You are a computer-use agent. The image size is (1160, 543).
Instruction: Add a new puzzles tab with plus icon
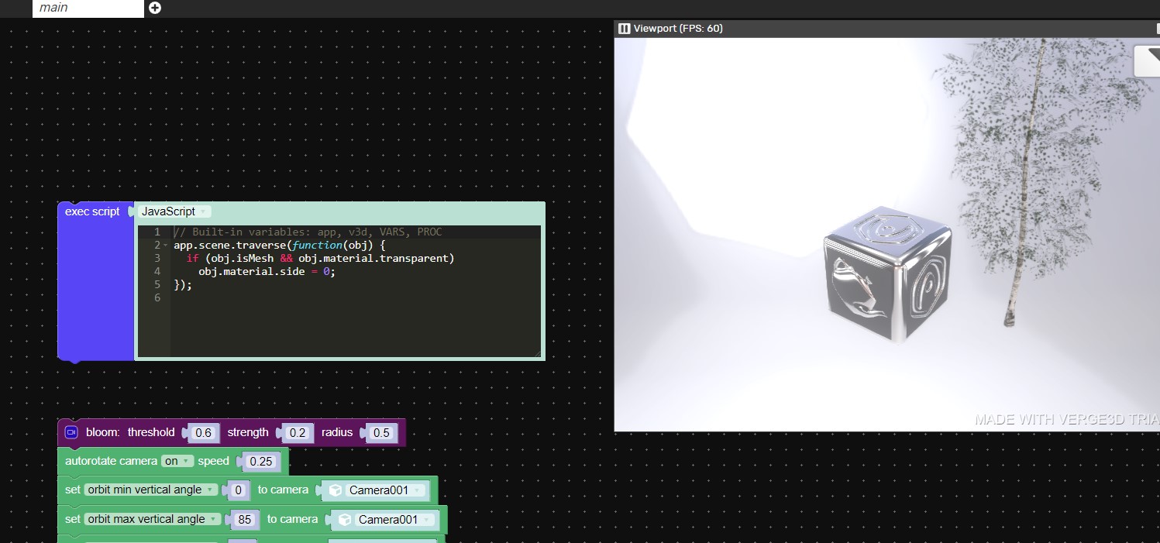tap(155, 8)
